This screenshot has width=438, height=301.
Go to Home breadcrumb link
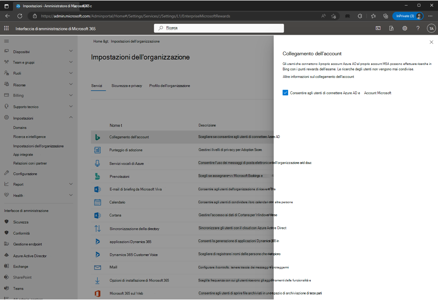pos(98,41)
